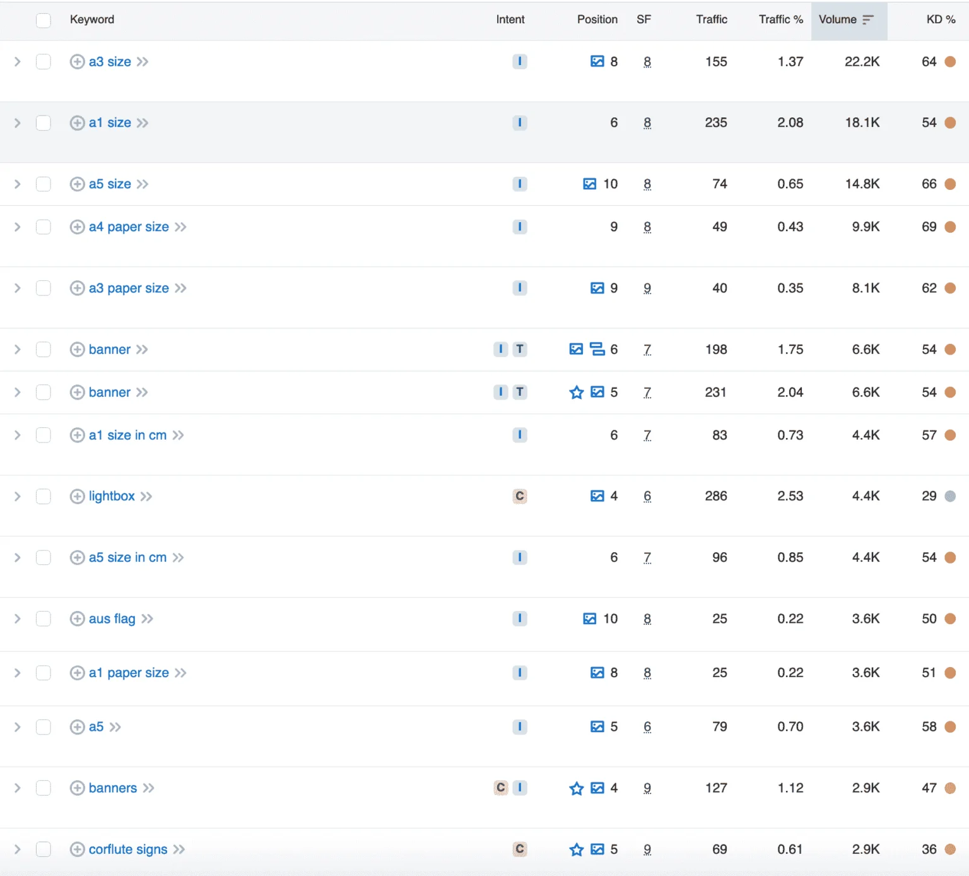Tick the checkbox for a1 size row

coord(44,123)
